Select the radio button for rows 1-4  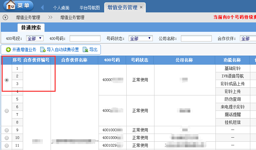coord(7,80)
